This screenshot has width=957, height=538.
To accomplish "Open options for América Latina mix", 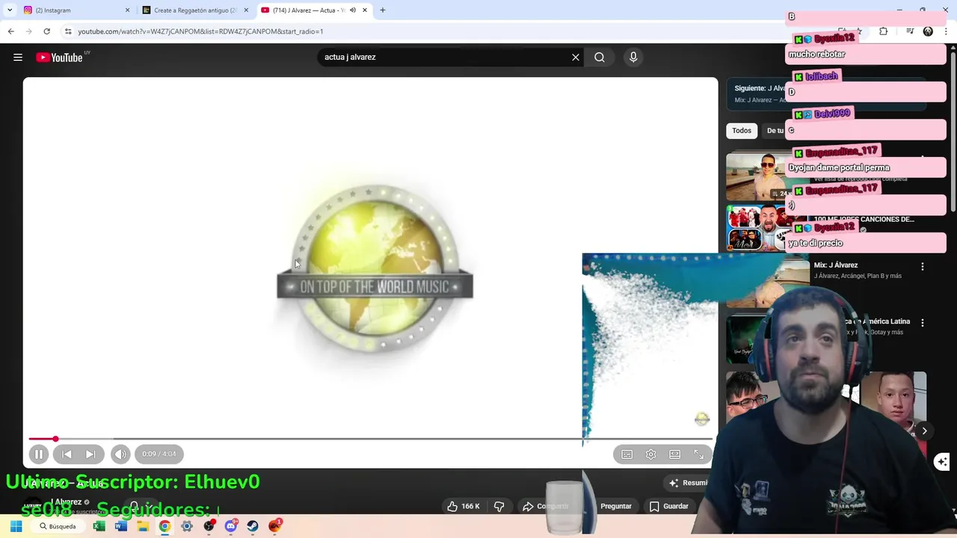I will (x=923, y=323).
